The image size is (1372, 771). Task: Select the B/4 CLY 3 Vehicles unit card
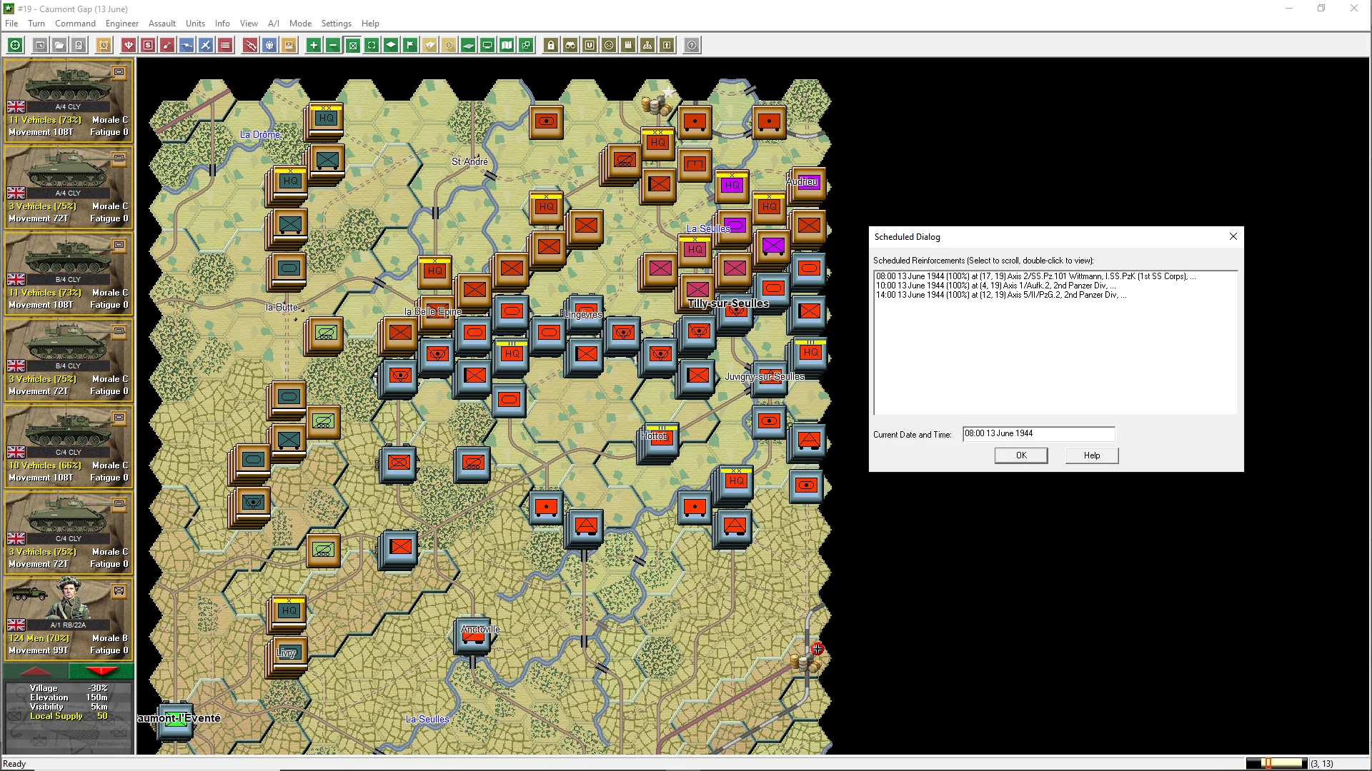tap(68, 359)
